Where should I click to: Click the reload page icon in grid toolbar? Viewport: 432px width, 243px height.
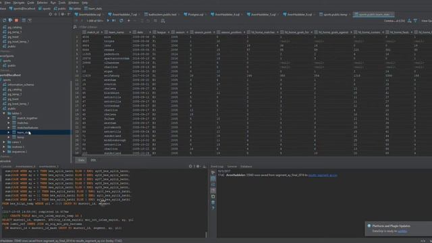pyautogui.click(x=122, y=20)
